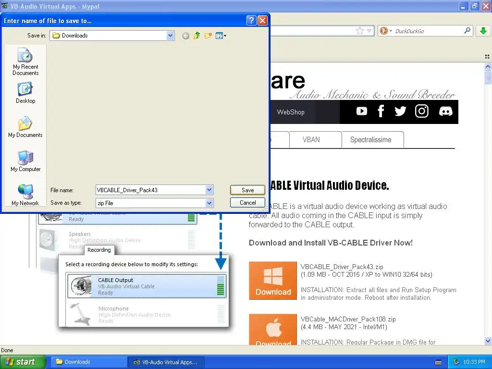Click the page scrollbar up arrow
Image resolution: width=492 pixels, height=369 pixels.
(488, 66)
